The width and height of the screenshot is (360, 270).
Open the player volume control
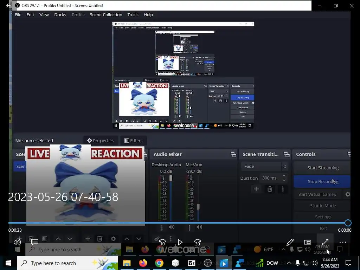(x=17, y=242)
